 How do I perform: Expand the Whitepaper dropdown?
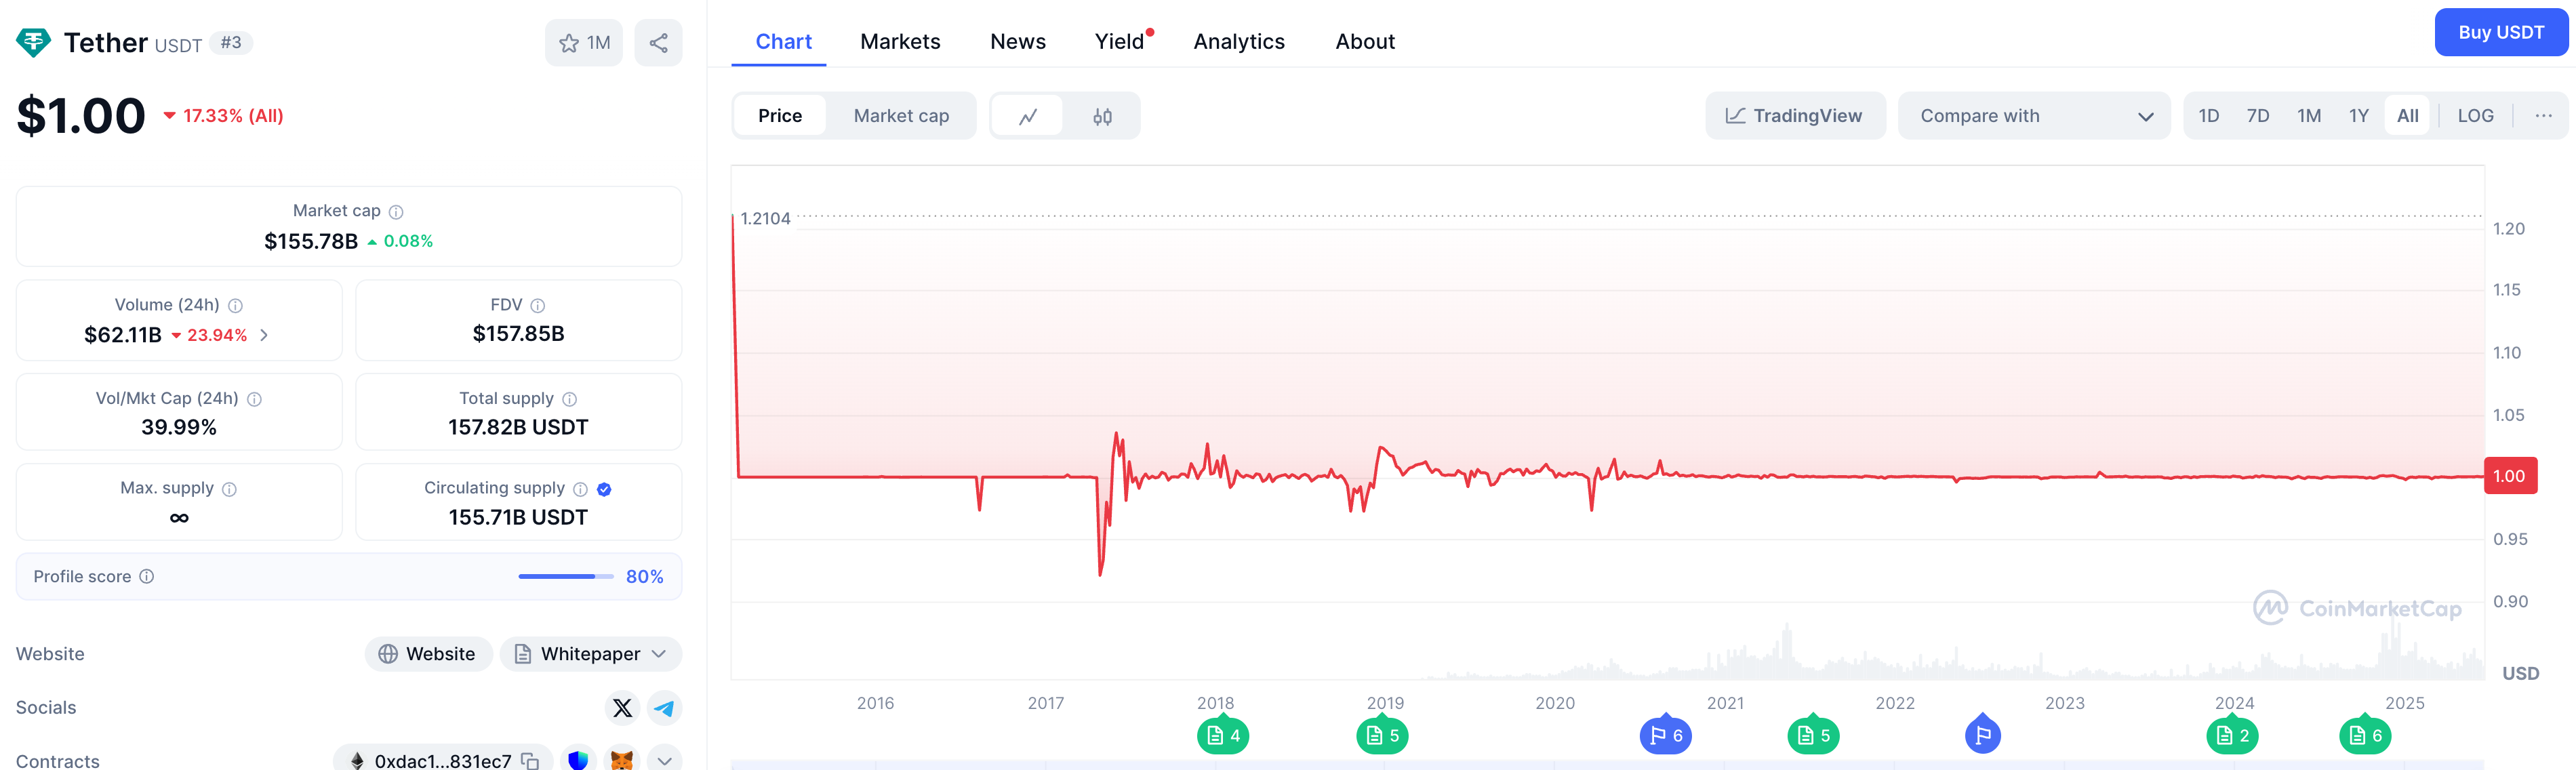click(x=590, y=654)
